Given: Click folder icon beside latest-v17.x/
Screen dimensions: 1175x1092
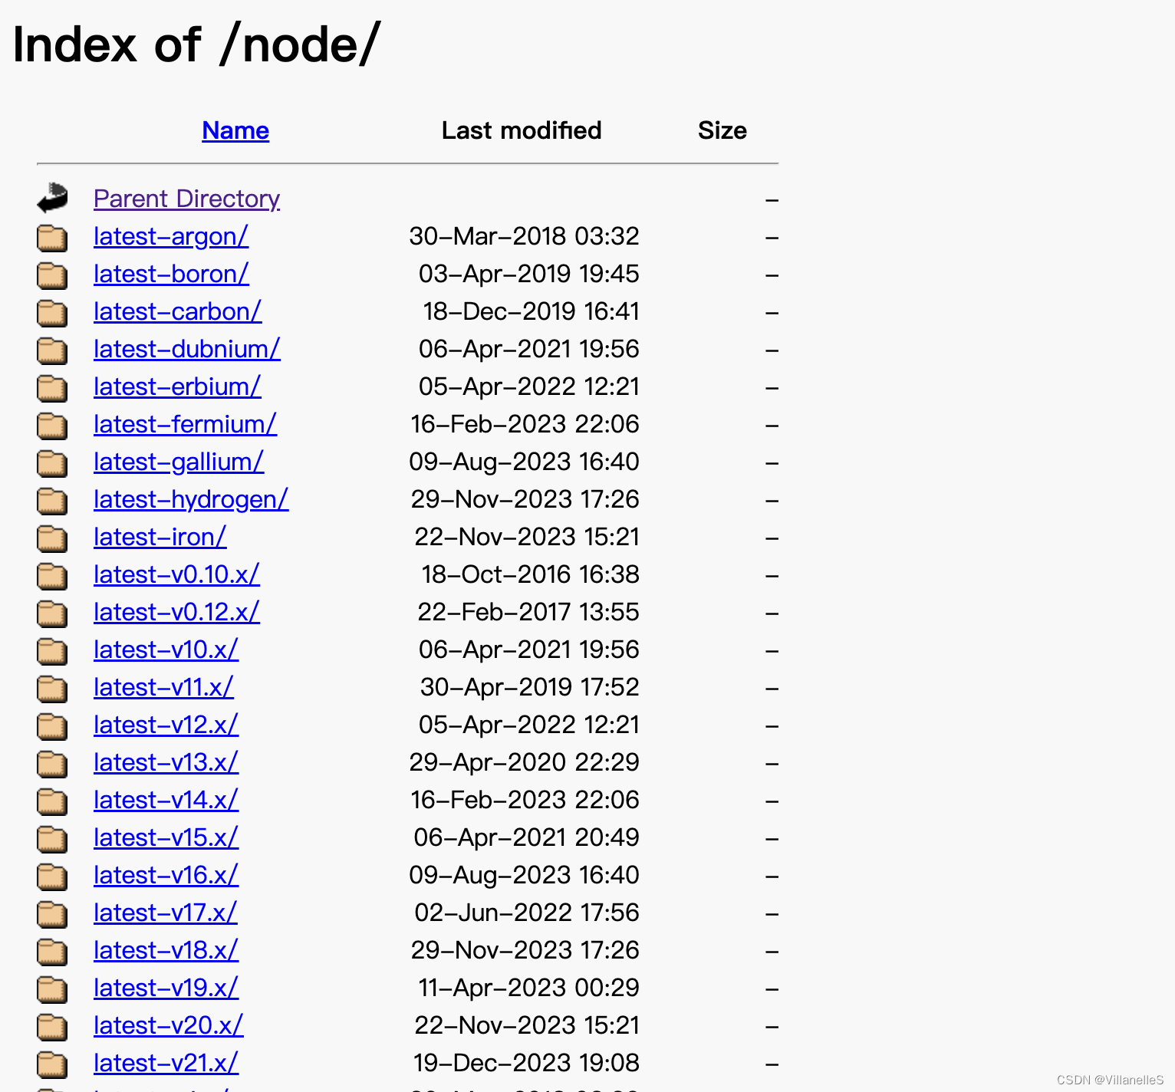Looking at the screenshot, I should coord(52,913).
